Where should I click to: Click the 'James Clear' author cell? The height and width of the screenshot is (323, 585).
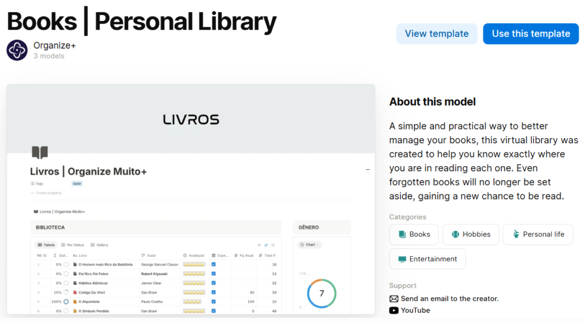tap(151, 283)
